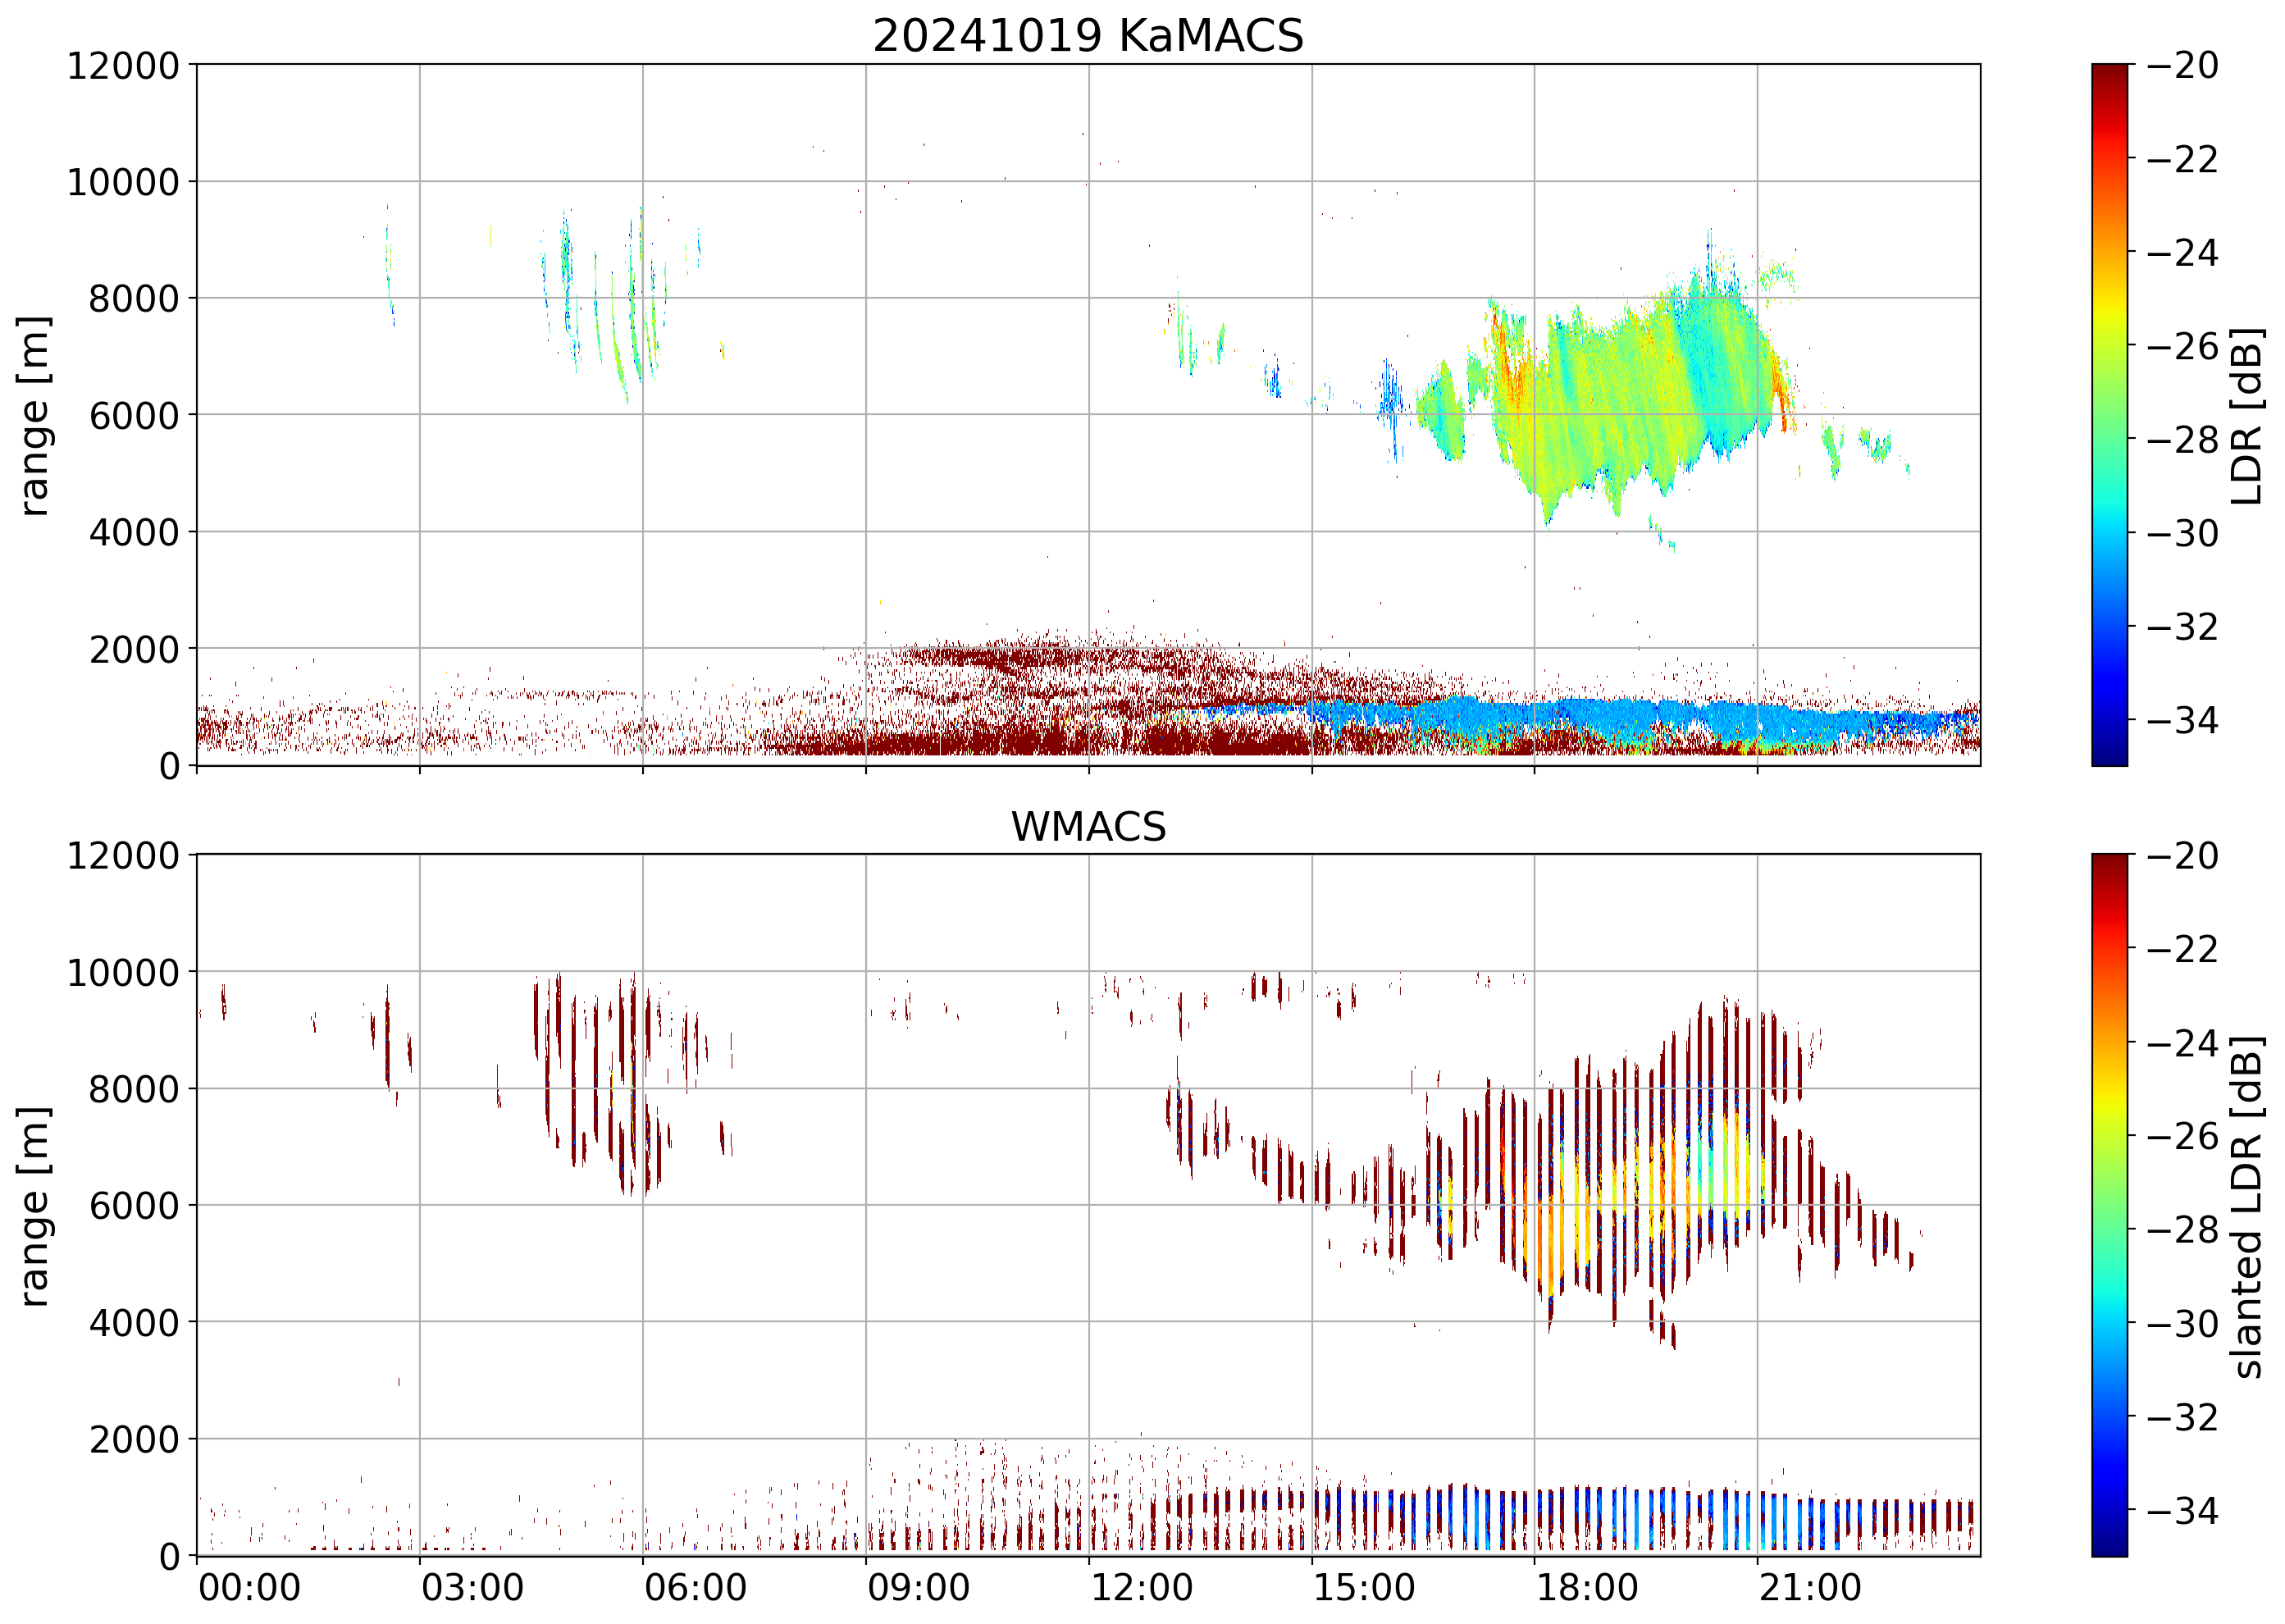Click the 15:00 time axis label

[x=1364, y=1587]
